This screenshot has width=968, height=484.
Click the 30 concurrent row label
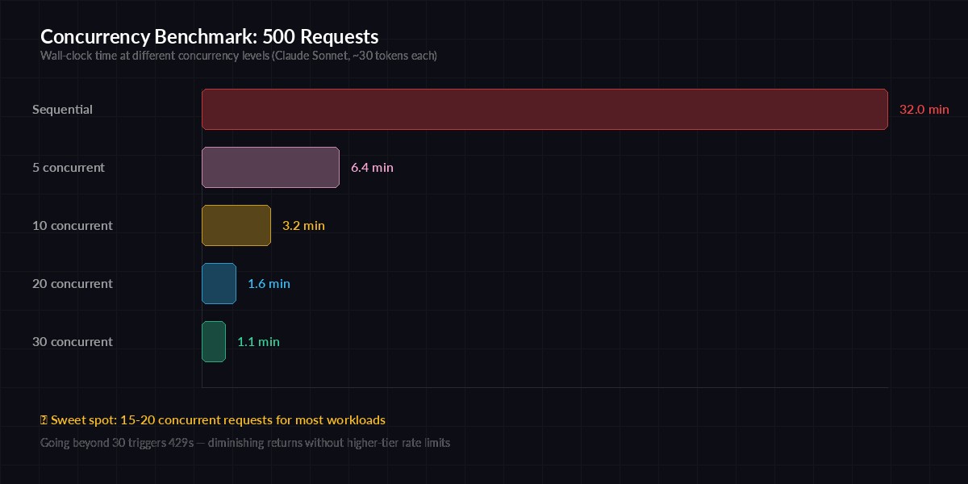coord(72,341)
